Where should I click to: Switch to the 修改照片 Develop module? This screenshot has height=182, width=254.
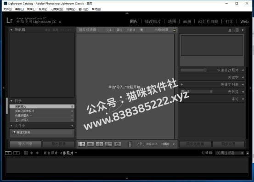pos(153,22)
